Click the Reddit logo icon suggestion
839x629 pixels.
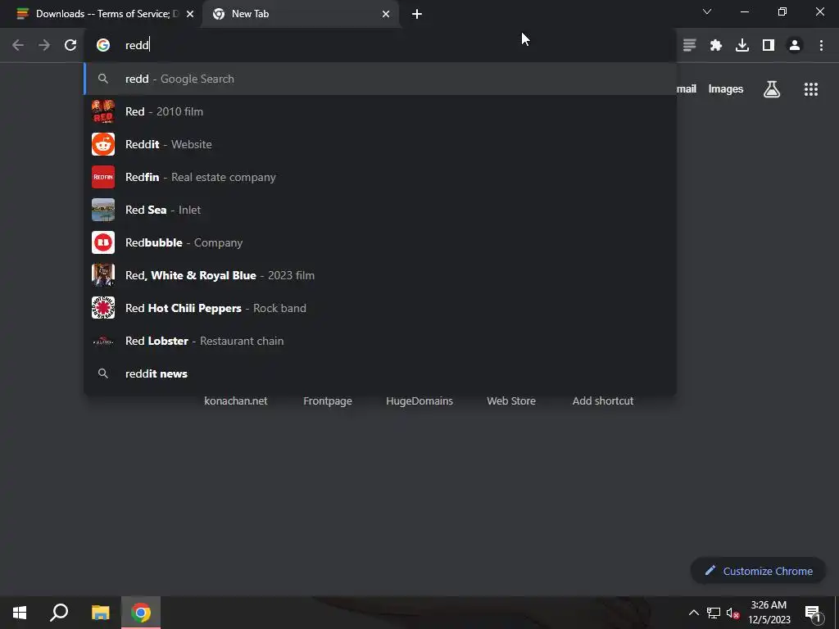[102, 144]
